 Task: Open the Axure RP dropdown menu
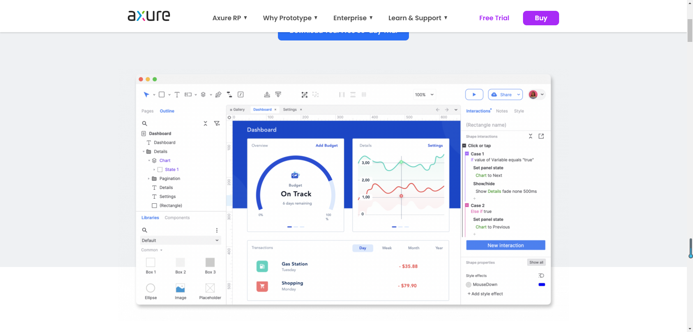pos(230,18)
